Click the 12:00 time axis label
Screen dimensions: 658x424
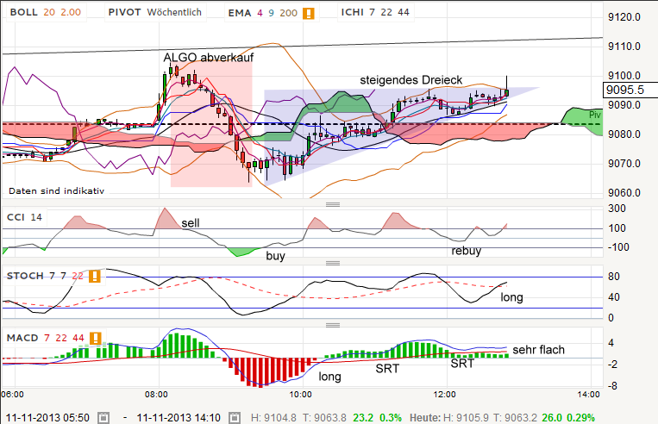coord(444,394)
